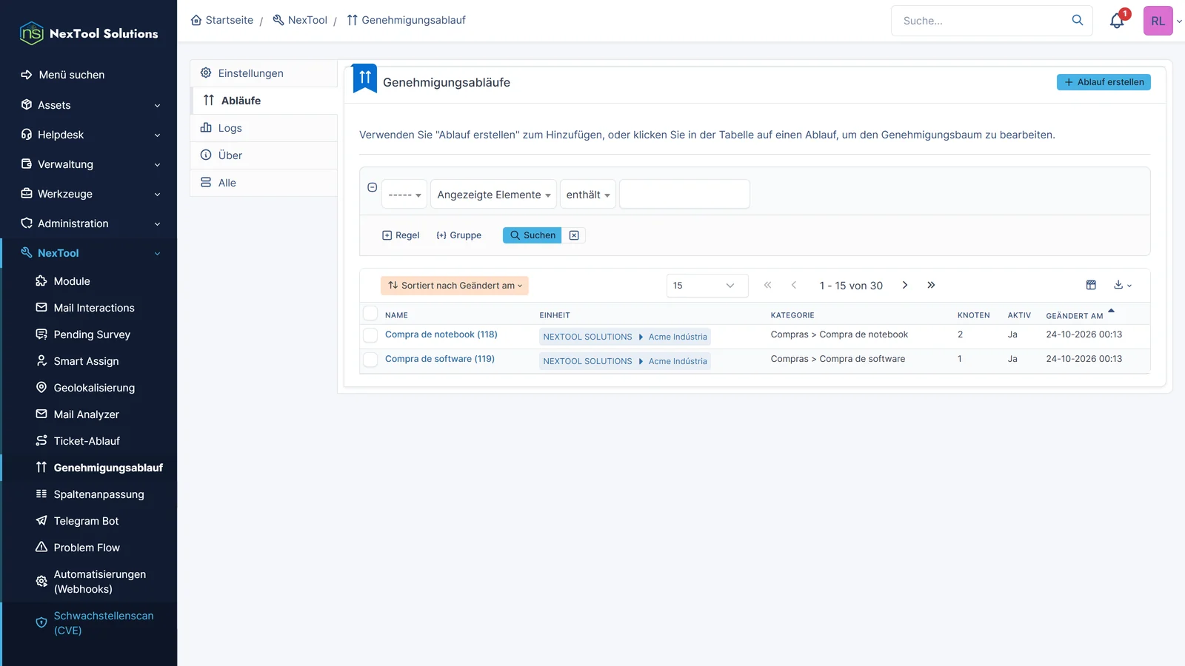The height and width of the screenshot is (666, 1185).
Task: Expand the Verwaltung menu
Action: [x=89, y=164]
